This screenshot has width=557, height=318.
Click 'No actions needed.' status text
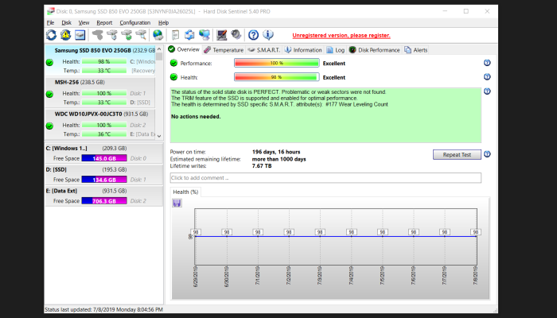[196, 117]
